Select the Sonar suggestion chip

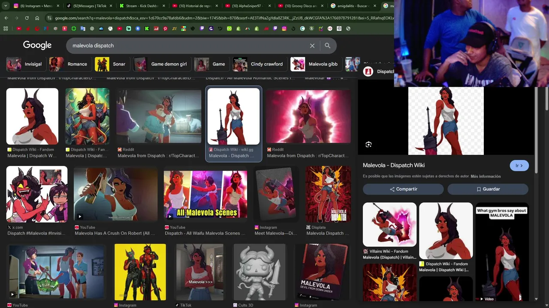(x=112, y=64)
